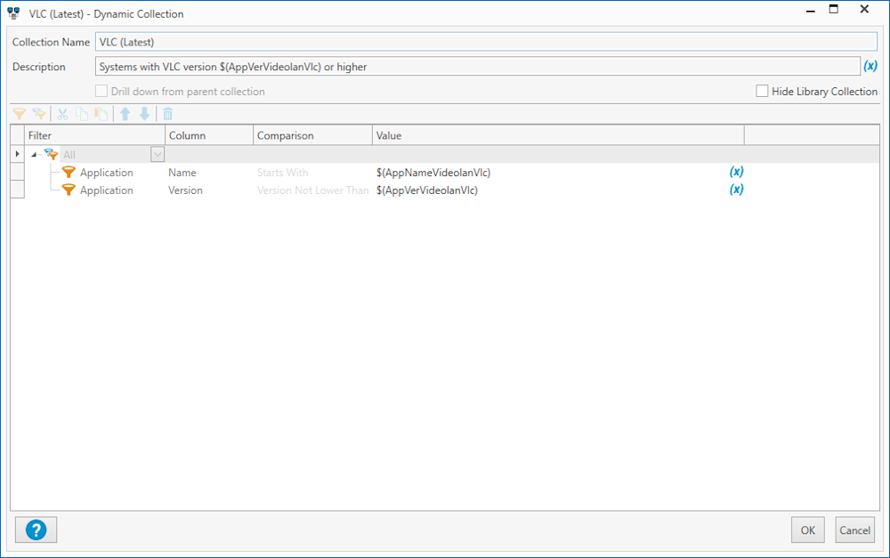Click the Name column cell
Image resolution: width=890 pixels, height=558 pixels.
pos(209,173)
